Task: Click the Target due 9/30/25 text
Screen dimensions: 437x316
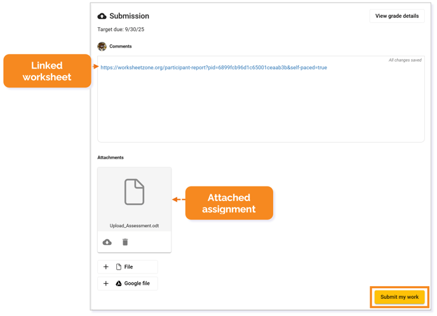Action: [x=121, y=30]
